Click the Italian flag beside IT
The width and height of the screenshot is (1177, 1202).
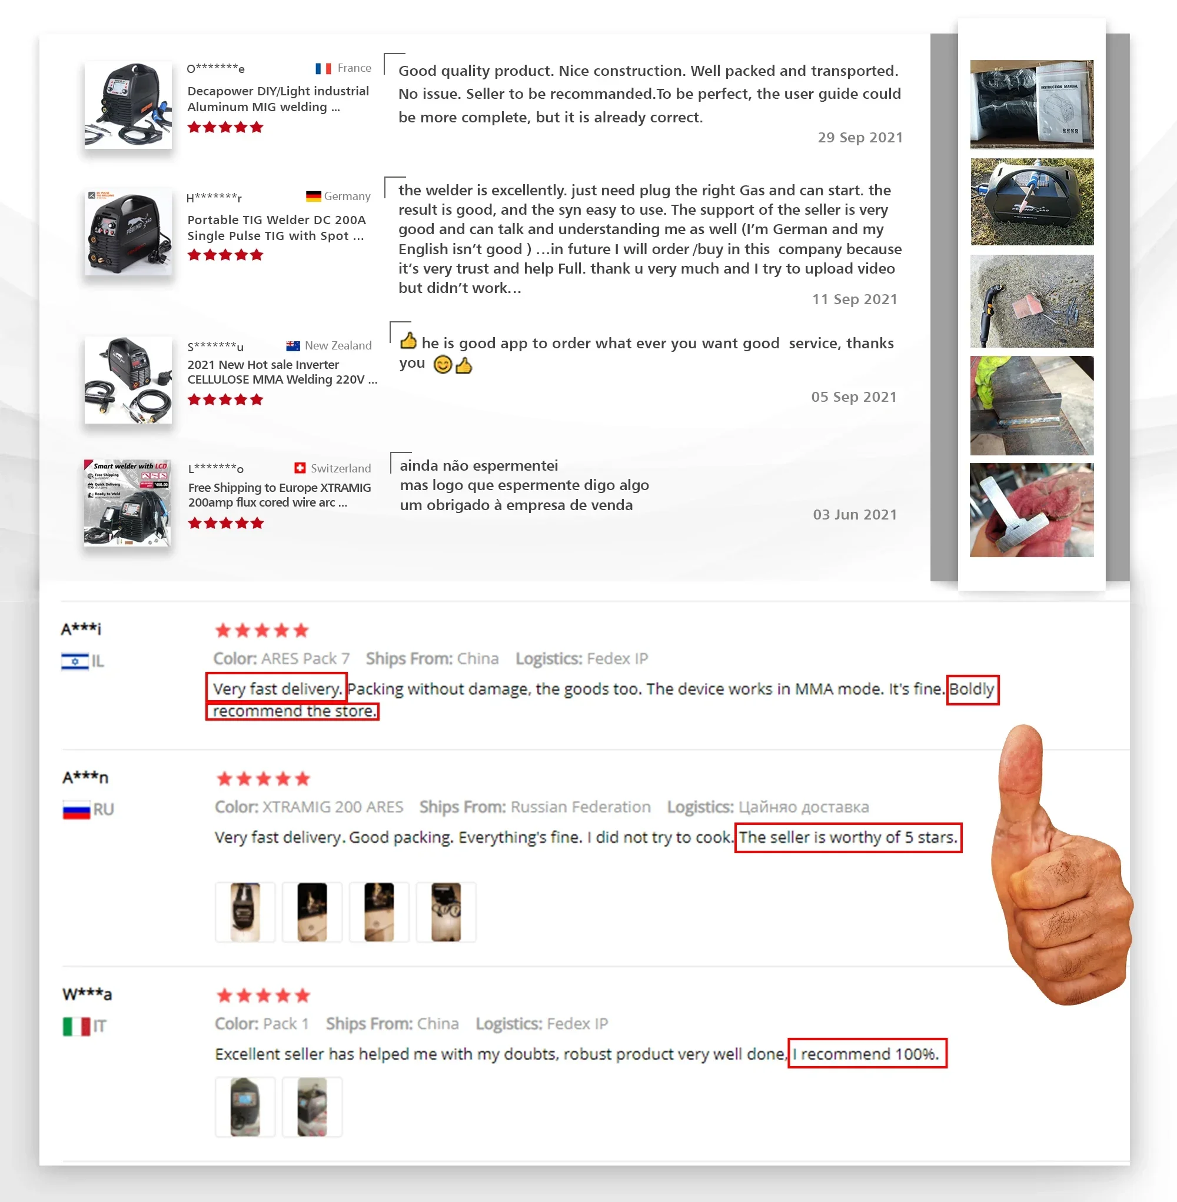(77, 1027)
